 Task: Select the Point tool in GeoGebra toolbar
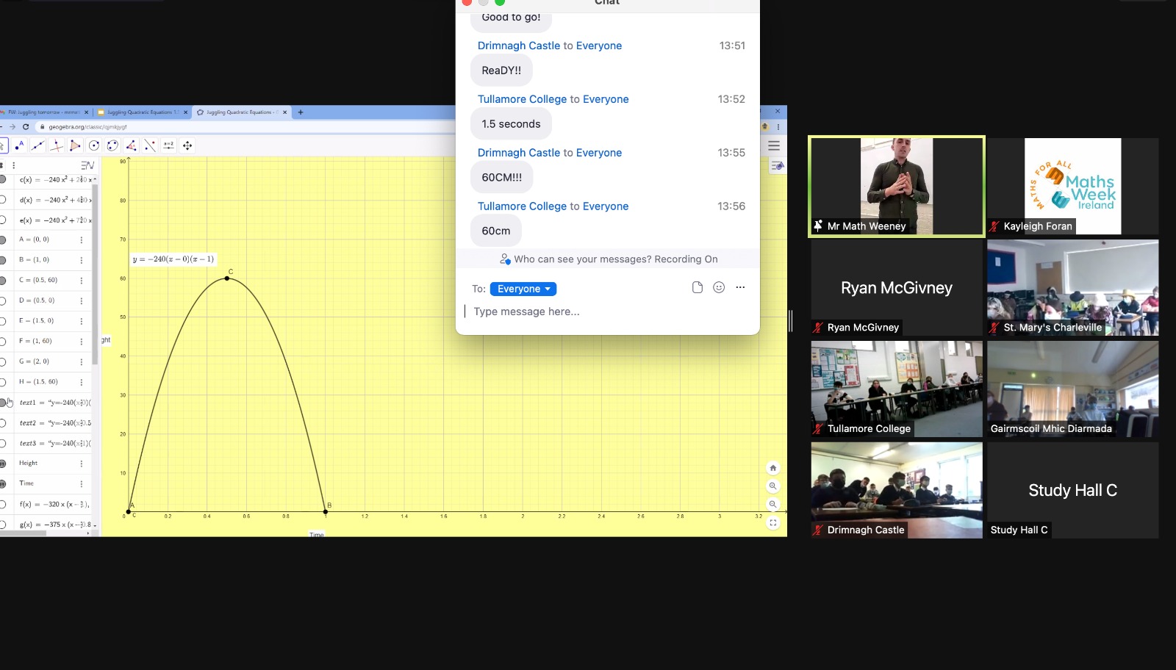click(x=20, y=145)
